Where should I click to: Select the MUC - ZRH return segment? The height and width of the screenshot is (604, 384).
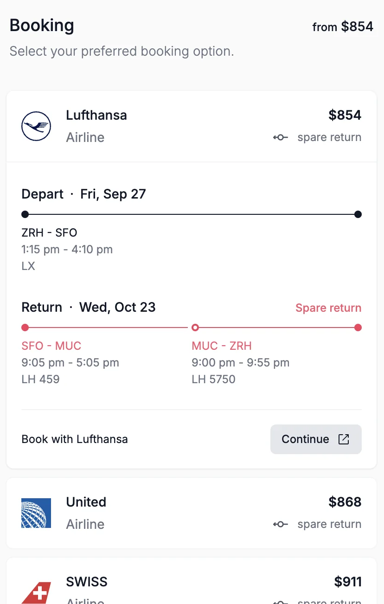pos(222,346)
